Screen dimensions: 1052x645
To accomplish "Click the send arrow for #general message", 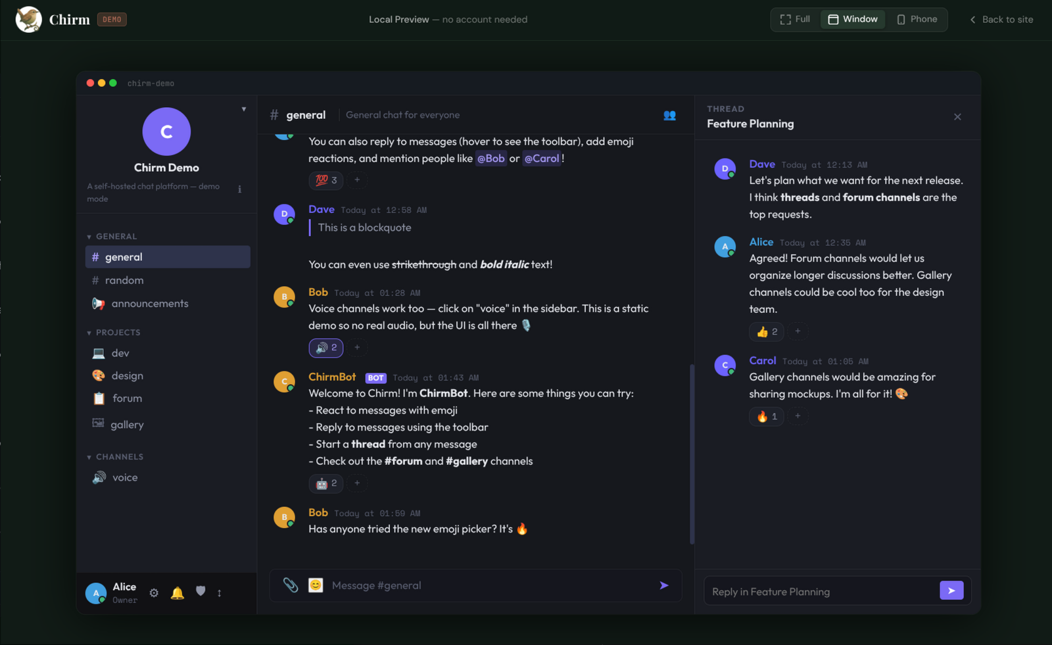I will point(664,585).
